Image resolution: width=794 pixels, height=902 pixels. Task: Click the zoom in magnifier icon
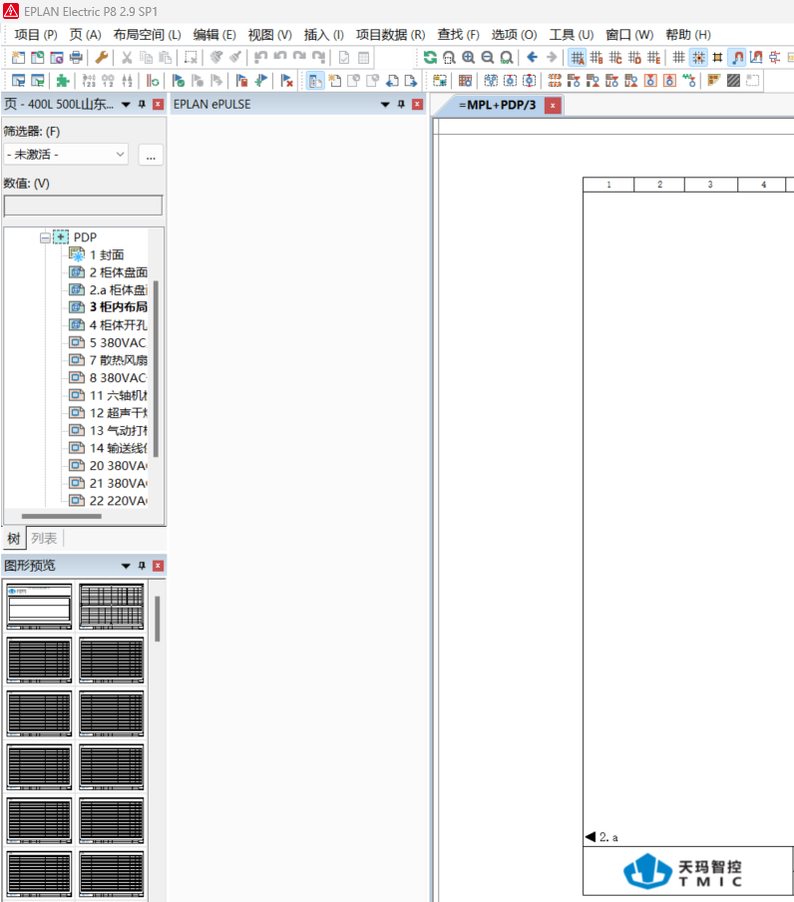tap(468, 58)
